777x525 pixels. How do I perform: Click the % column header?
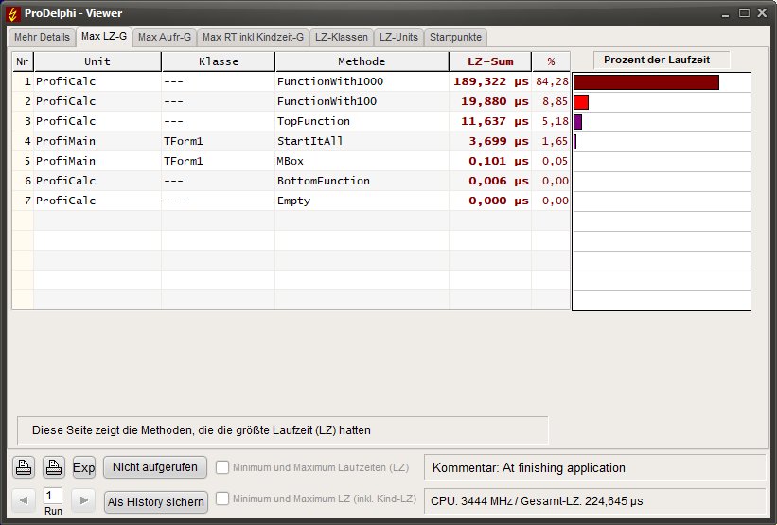pos(551,61)
